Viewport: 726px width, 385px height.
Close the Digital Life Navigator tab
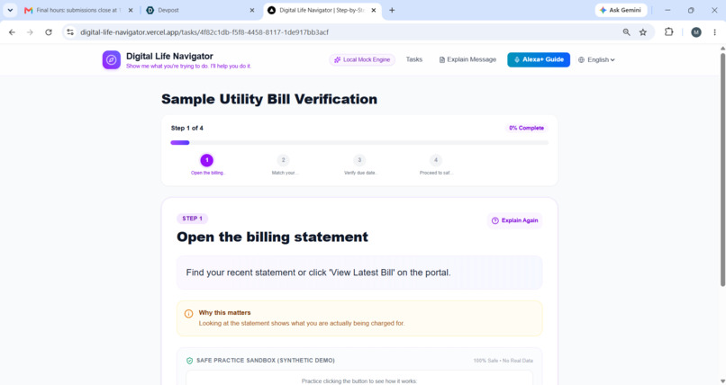[x=374, y=10]
